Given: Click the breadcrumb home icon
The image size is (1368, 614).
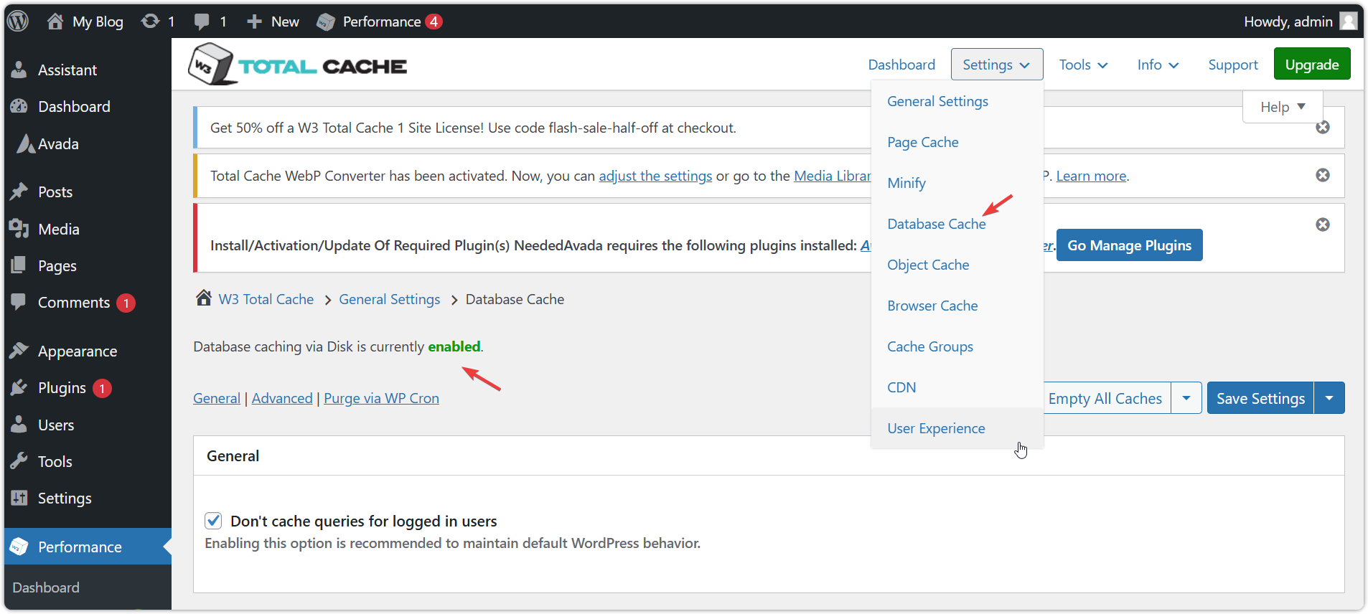Looking at the screenshot, I should [204, 298].
